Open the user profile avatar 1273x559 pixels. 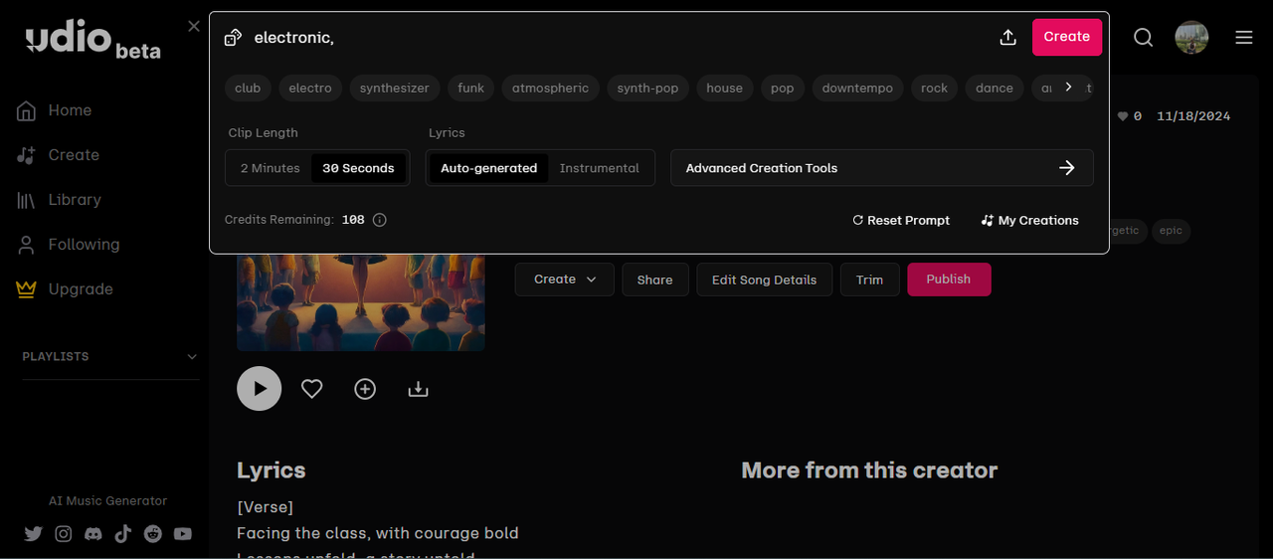[x=1191, y=37]
